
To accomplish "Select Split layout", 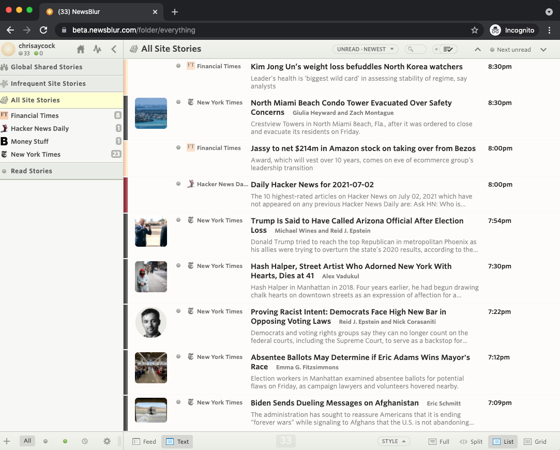I will tap(471, 442).
